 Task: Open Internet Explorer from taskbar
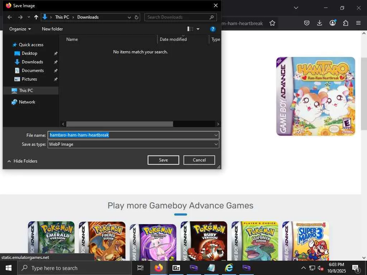[x=229, y=268]
